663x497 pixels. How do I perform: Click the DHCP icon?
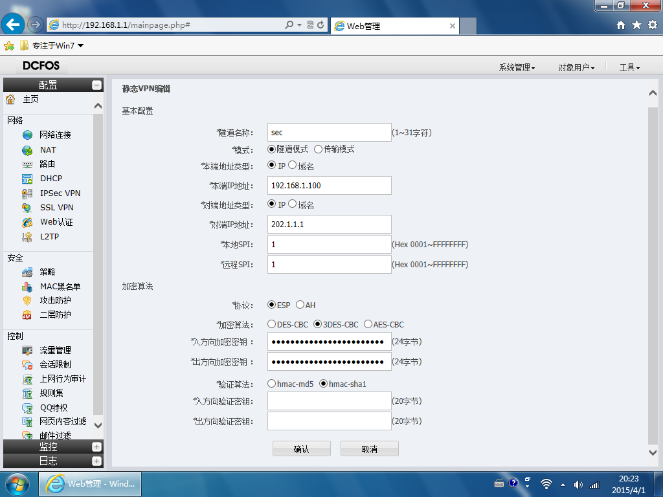click(x=27, y=179)
